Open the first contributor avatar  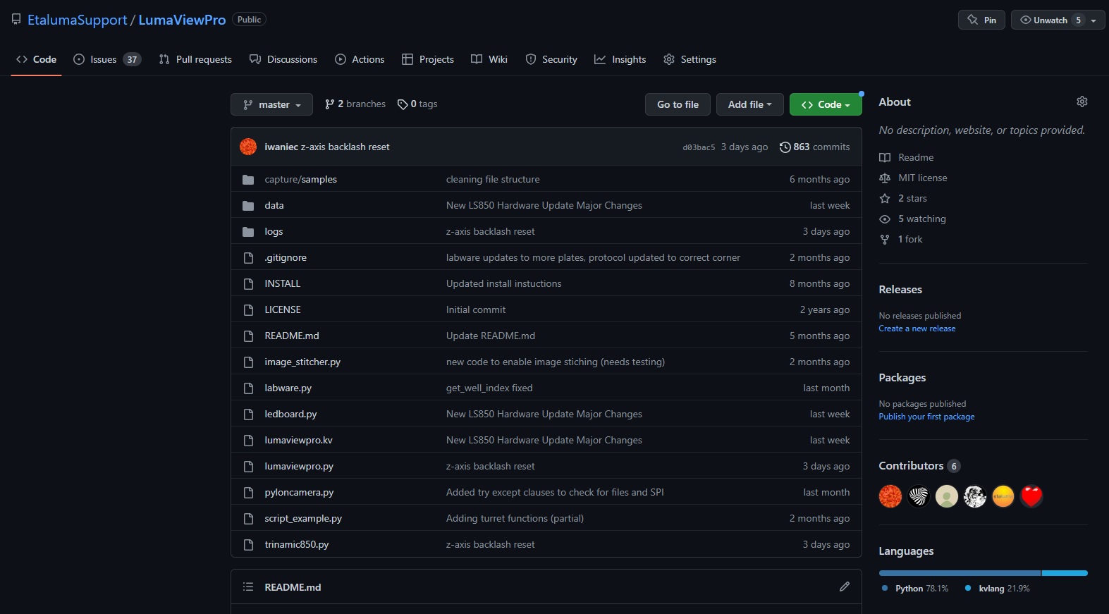pos(890,496)
